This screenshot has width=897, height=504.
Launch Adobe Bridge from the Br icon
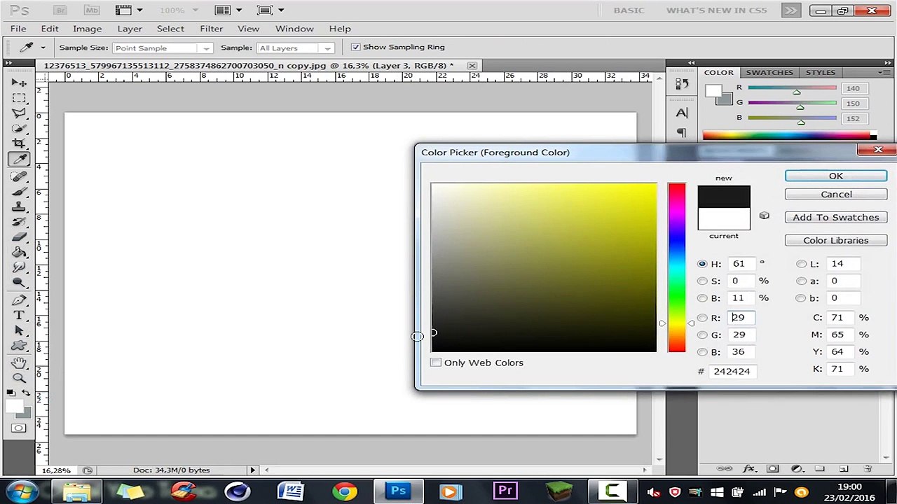click(x=60, y=10)
